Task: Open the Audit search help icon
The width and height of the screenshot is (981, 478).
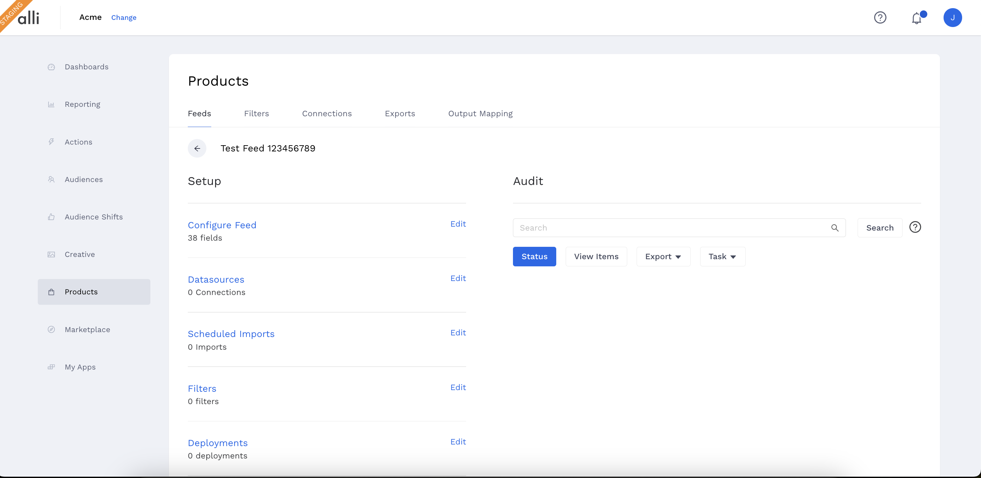Action: [x=915, y=227]
